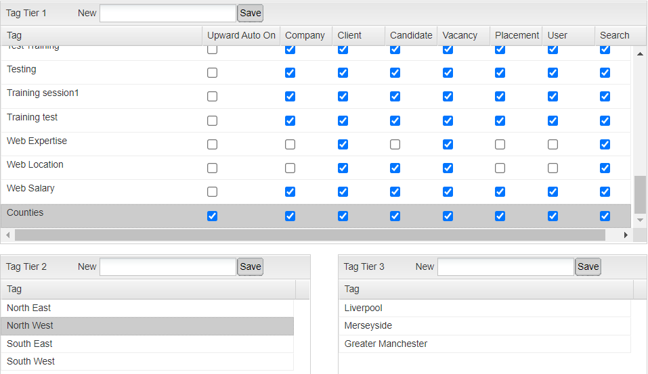
Task: Click the Tier 3 Tag column header
Action: coord(486,289)
